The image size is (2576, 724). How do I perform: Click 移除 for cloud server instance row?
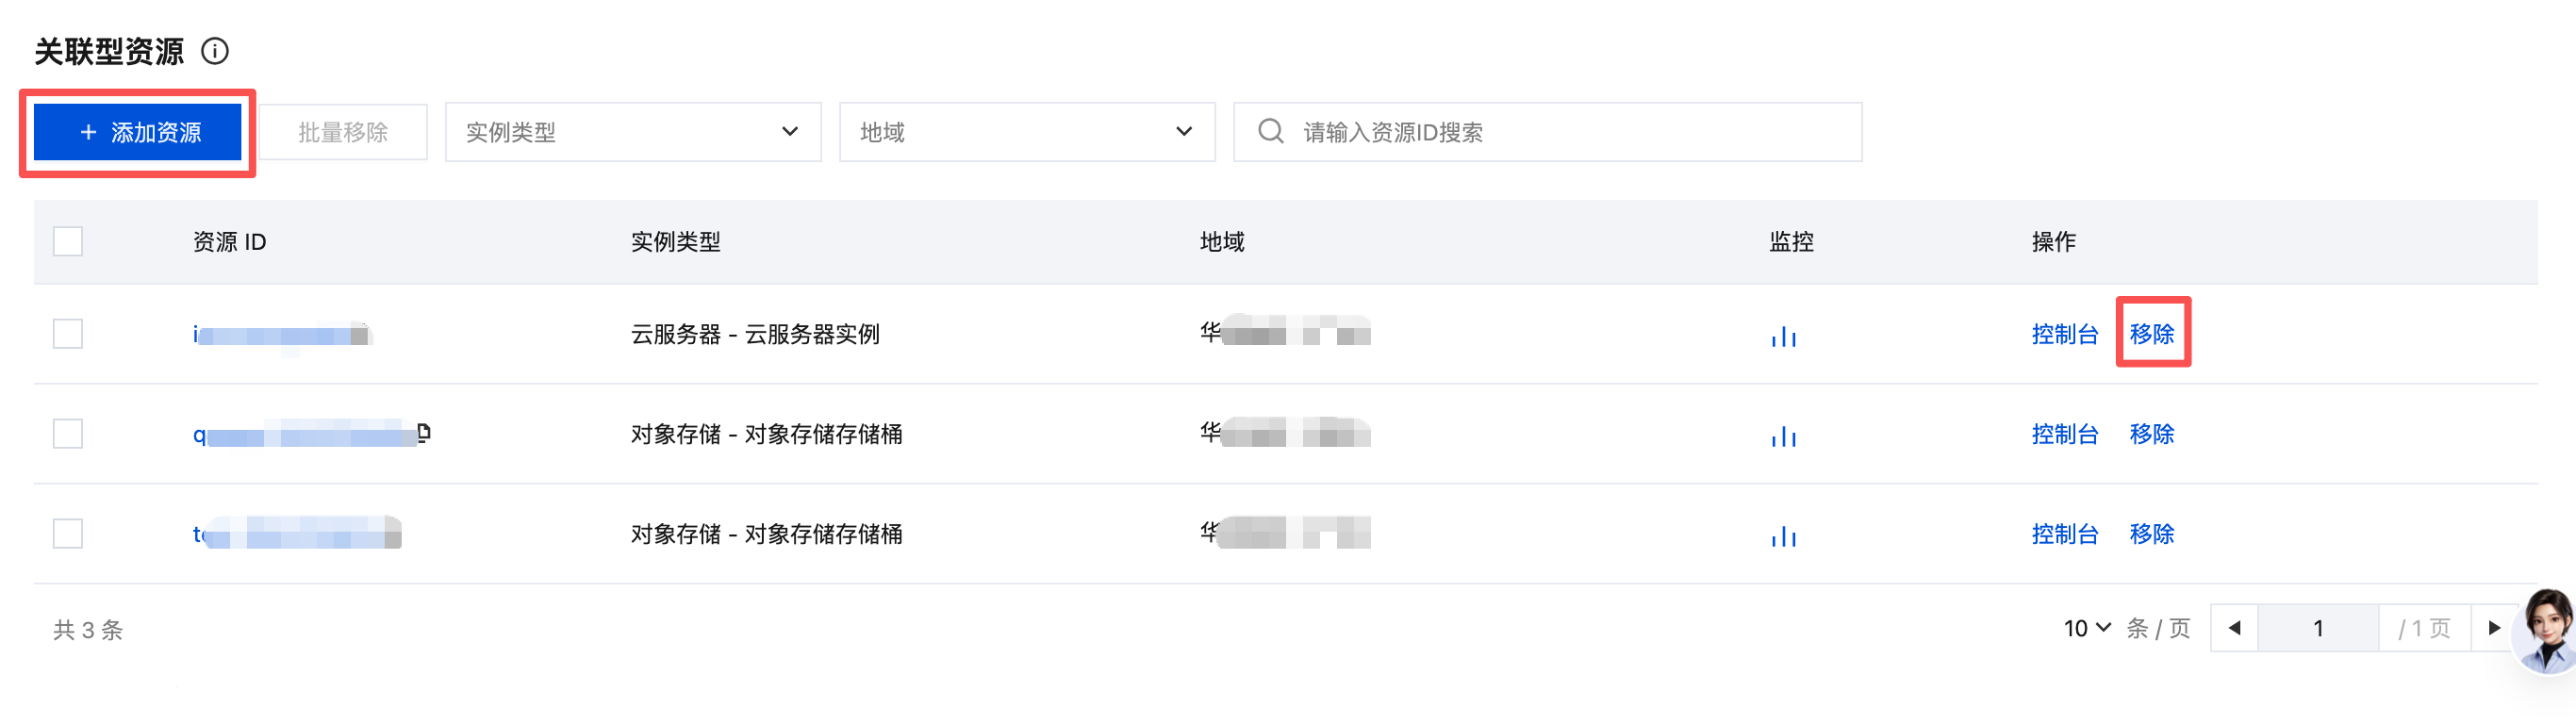click(2152, 334)
